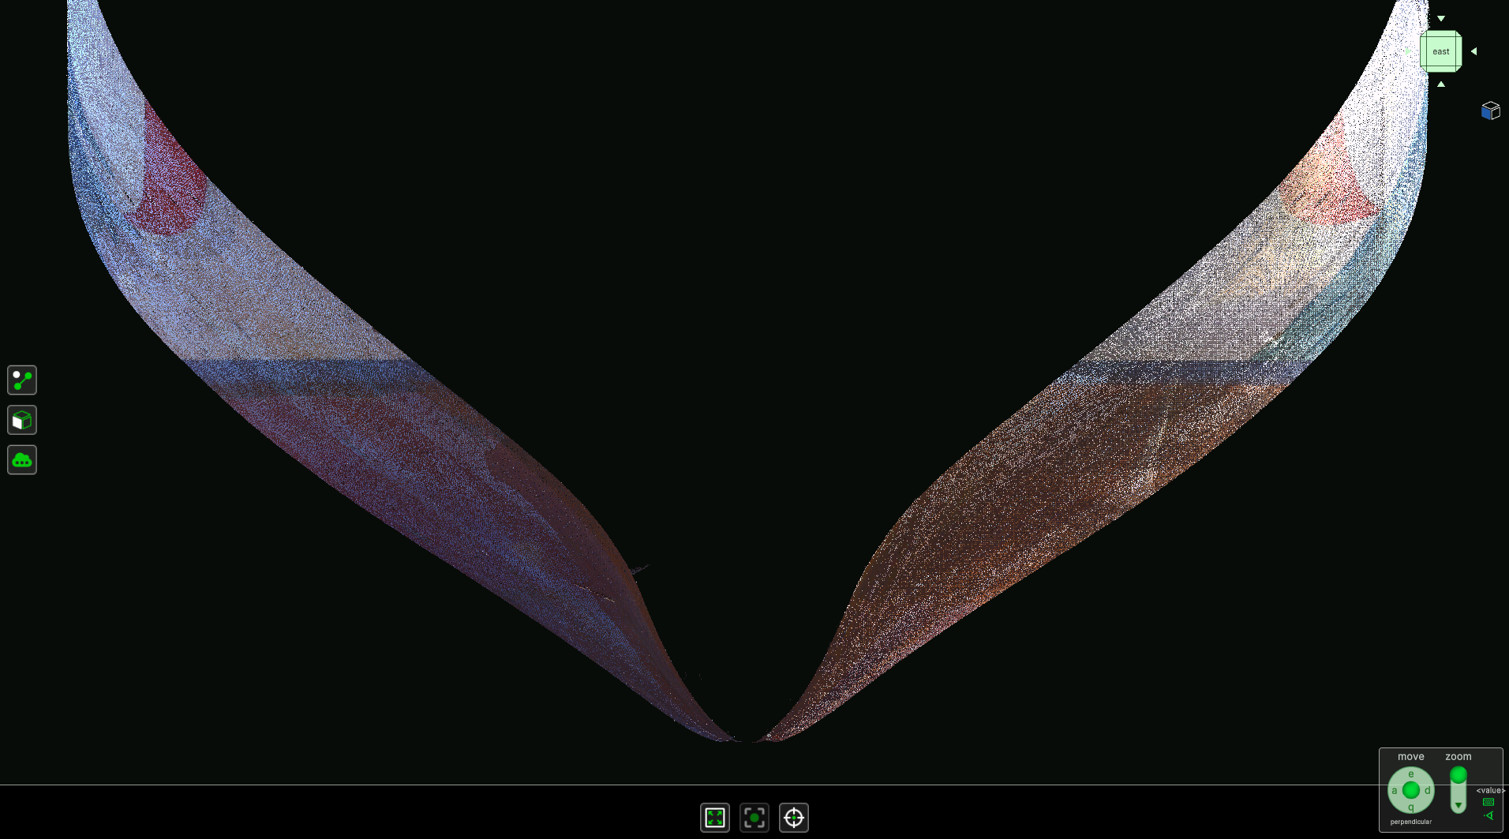Click the focus frame icon with green dot
The height and width of the screenshot is (839, 1509).
(x=754, y=818)
